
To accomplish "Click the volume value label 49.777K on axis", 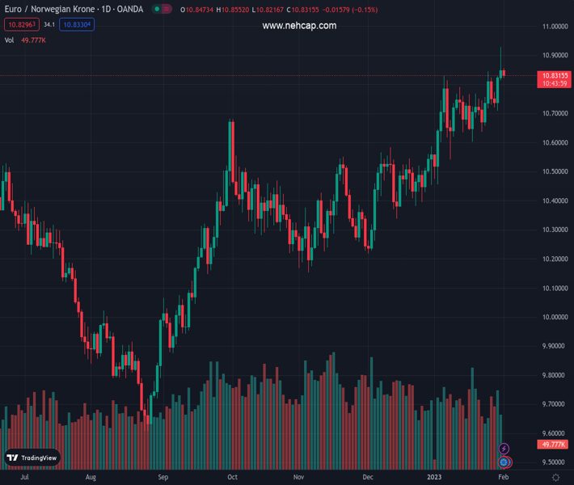I will click(x=554, y=445).
